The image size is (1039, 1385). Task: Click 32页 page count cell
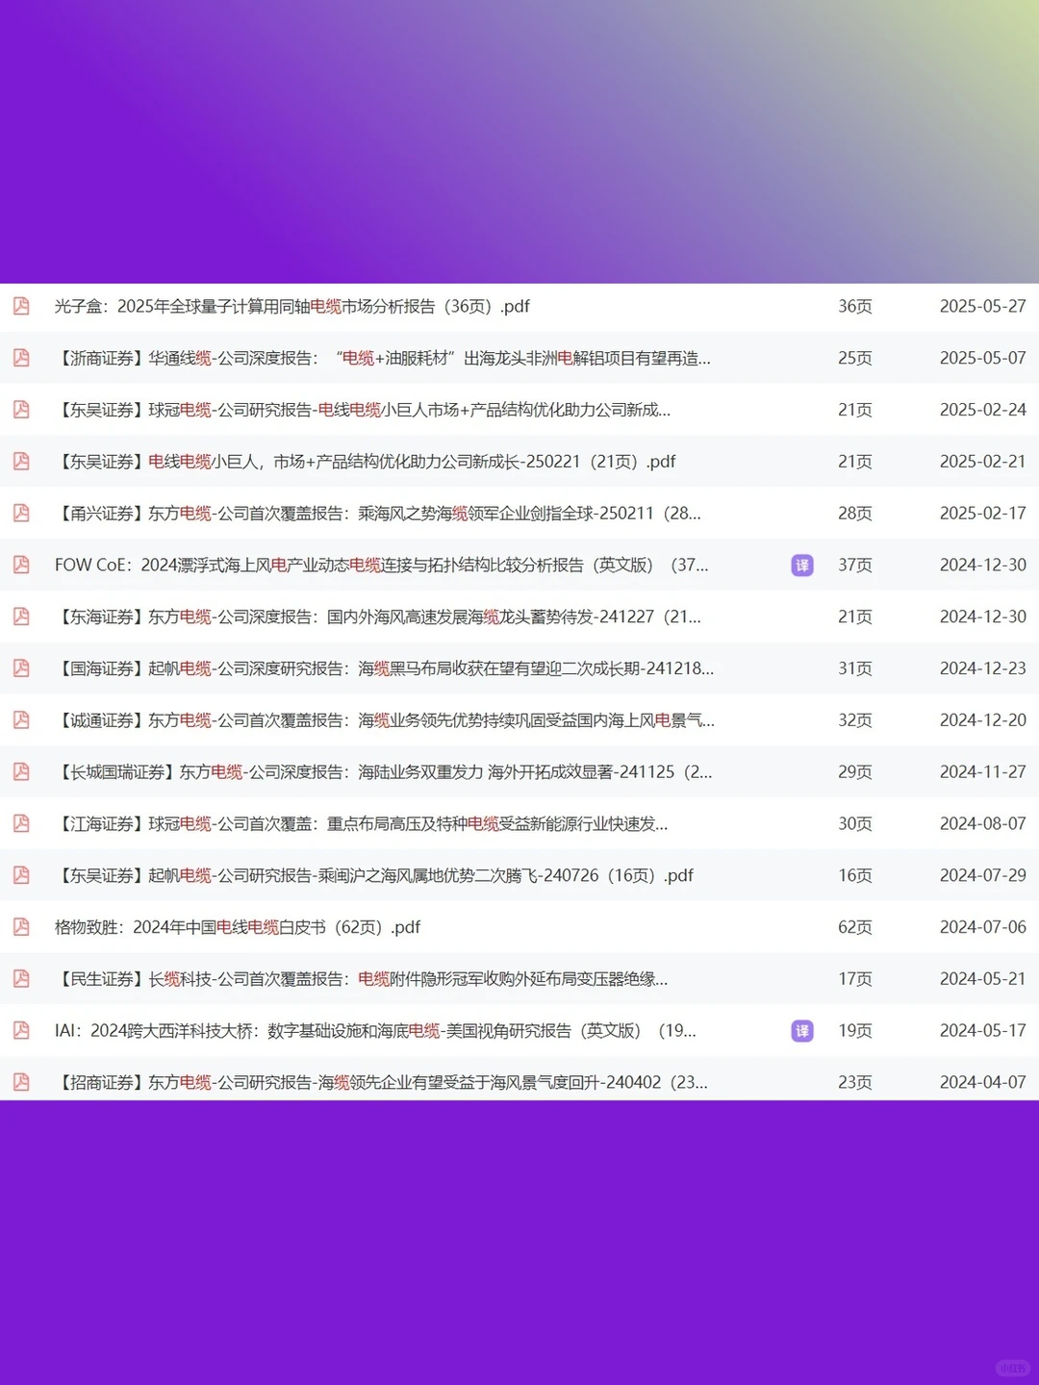[x=855, y=720]
